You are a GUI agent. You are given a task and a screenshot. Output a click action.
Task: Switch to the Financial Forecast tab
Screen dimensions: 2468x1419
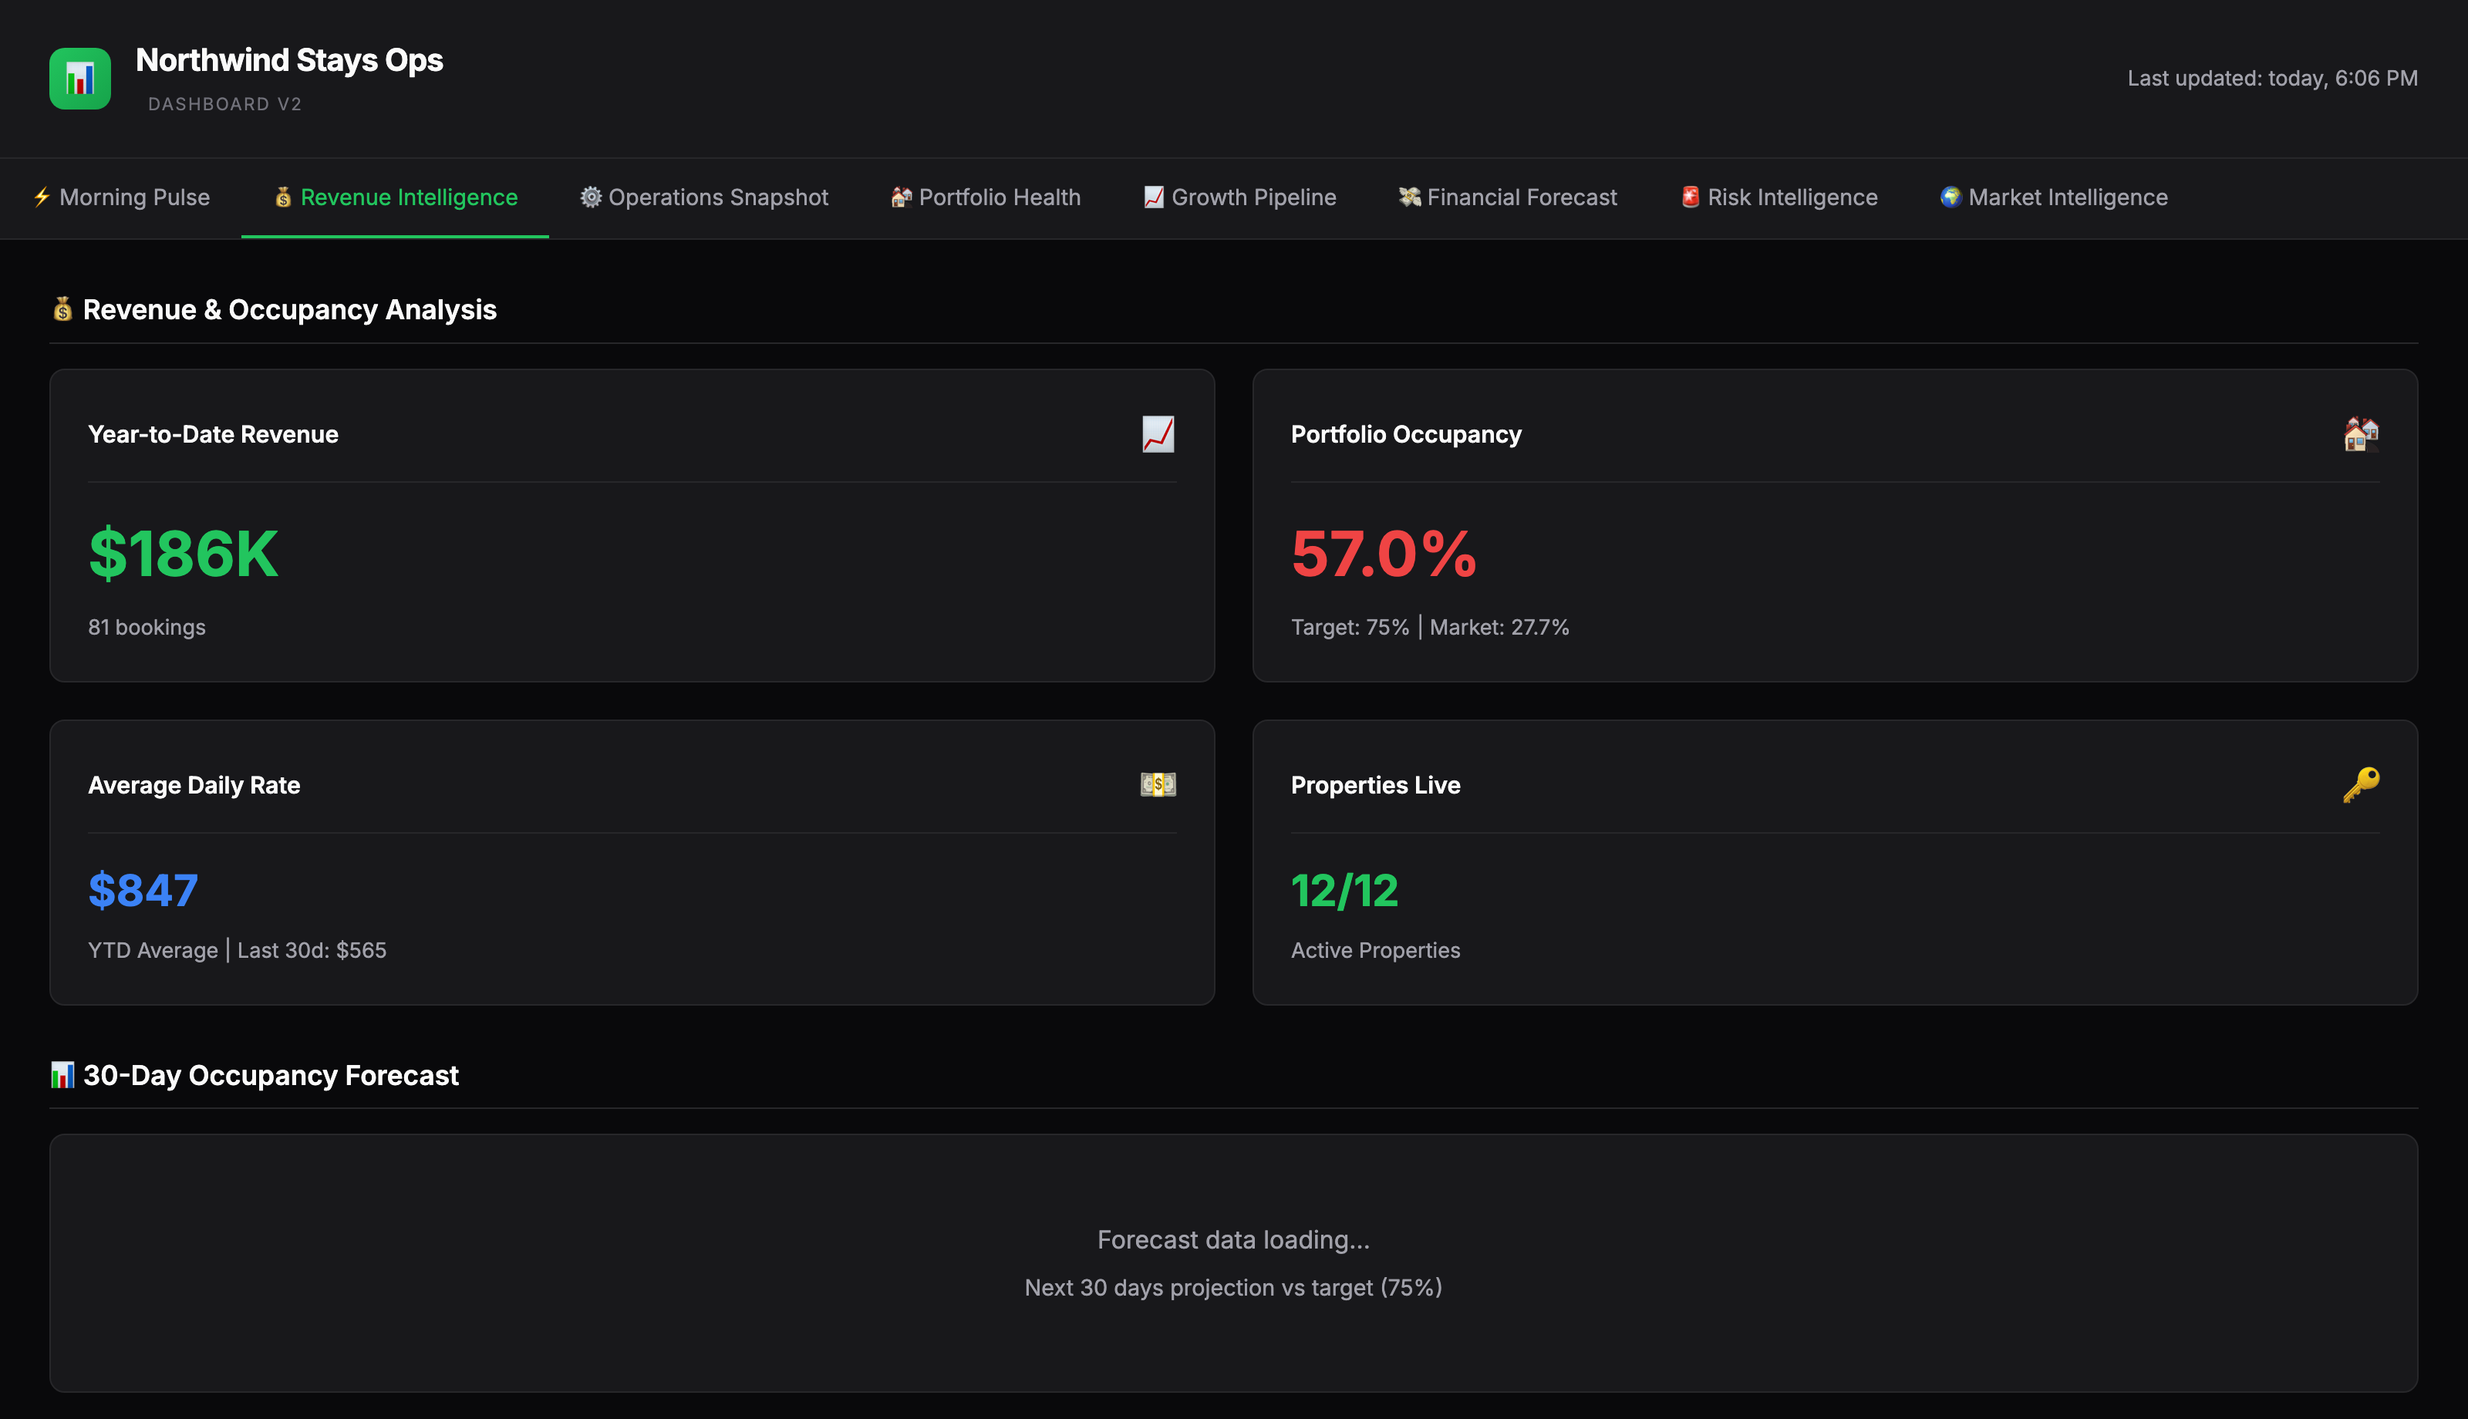click(1507, 198)
